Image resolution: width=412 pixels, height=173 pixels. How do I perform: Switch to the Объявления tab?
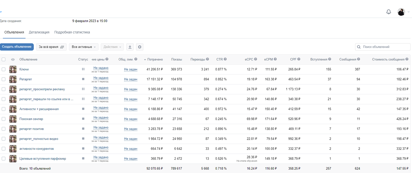pos(14,32)
